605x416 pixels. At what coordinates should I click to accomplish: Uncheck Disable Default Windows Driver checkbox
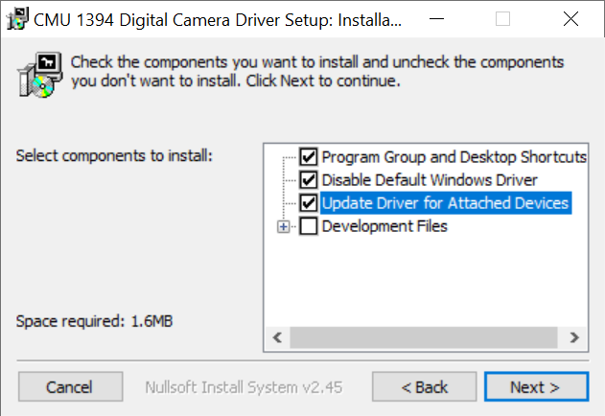309,180
